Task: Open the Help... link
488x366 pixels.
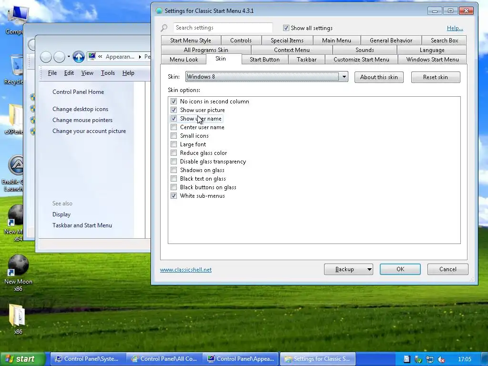Action: [x=455, y=28]
